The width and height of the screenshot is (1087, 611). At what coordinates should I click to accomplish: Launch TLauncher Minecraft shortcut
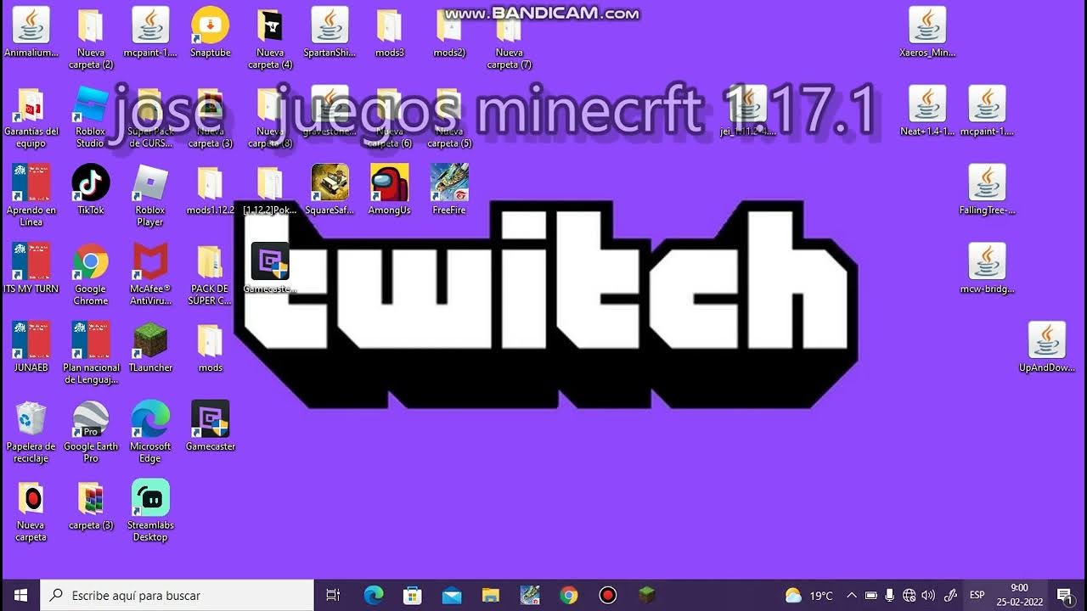click(150, 341)
